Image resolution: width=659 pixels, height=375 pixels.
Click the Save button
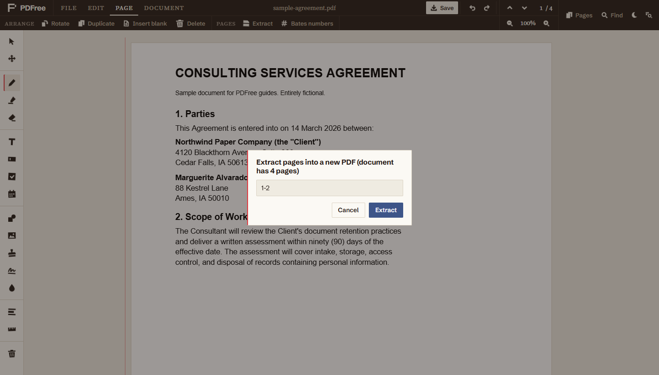[442, 8]
